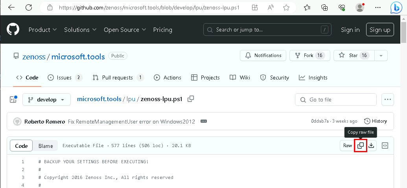Download the raw file using download icon
The height and width of the screenshot is (188, 407).
coord(371,146)
